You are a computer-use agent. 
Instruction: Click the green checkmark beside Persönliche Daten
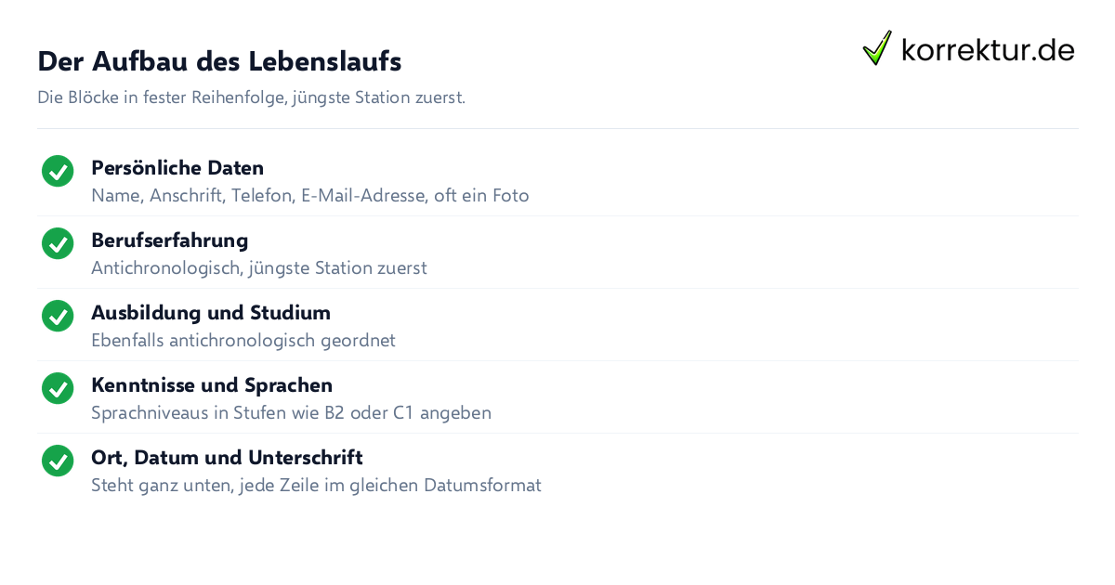pos(58,171)
